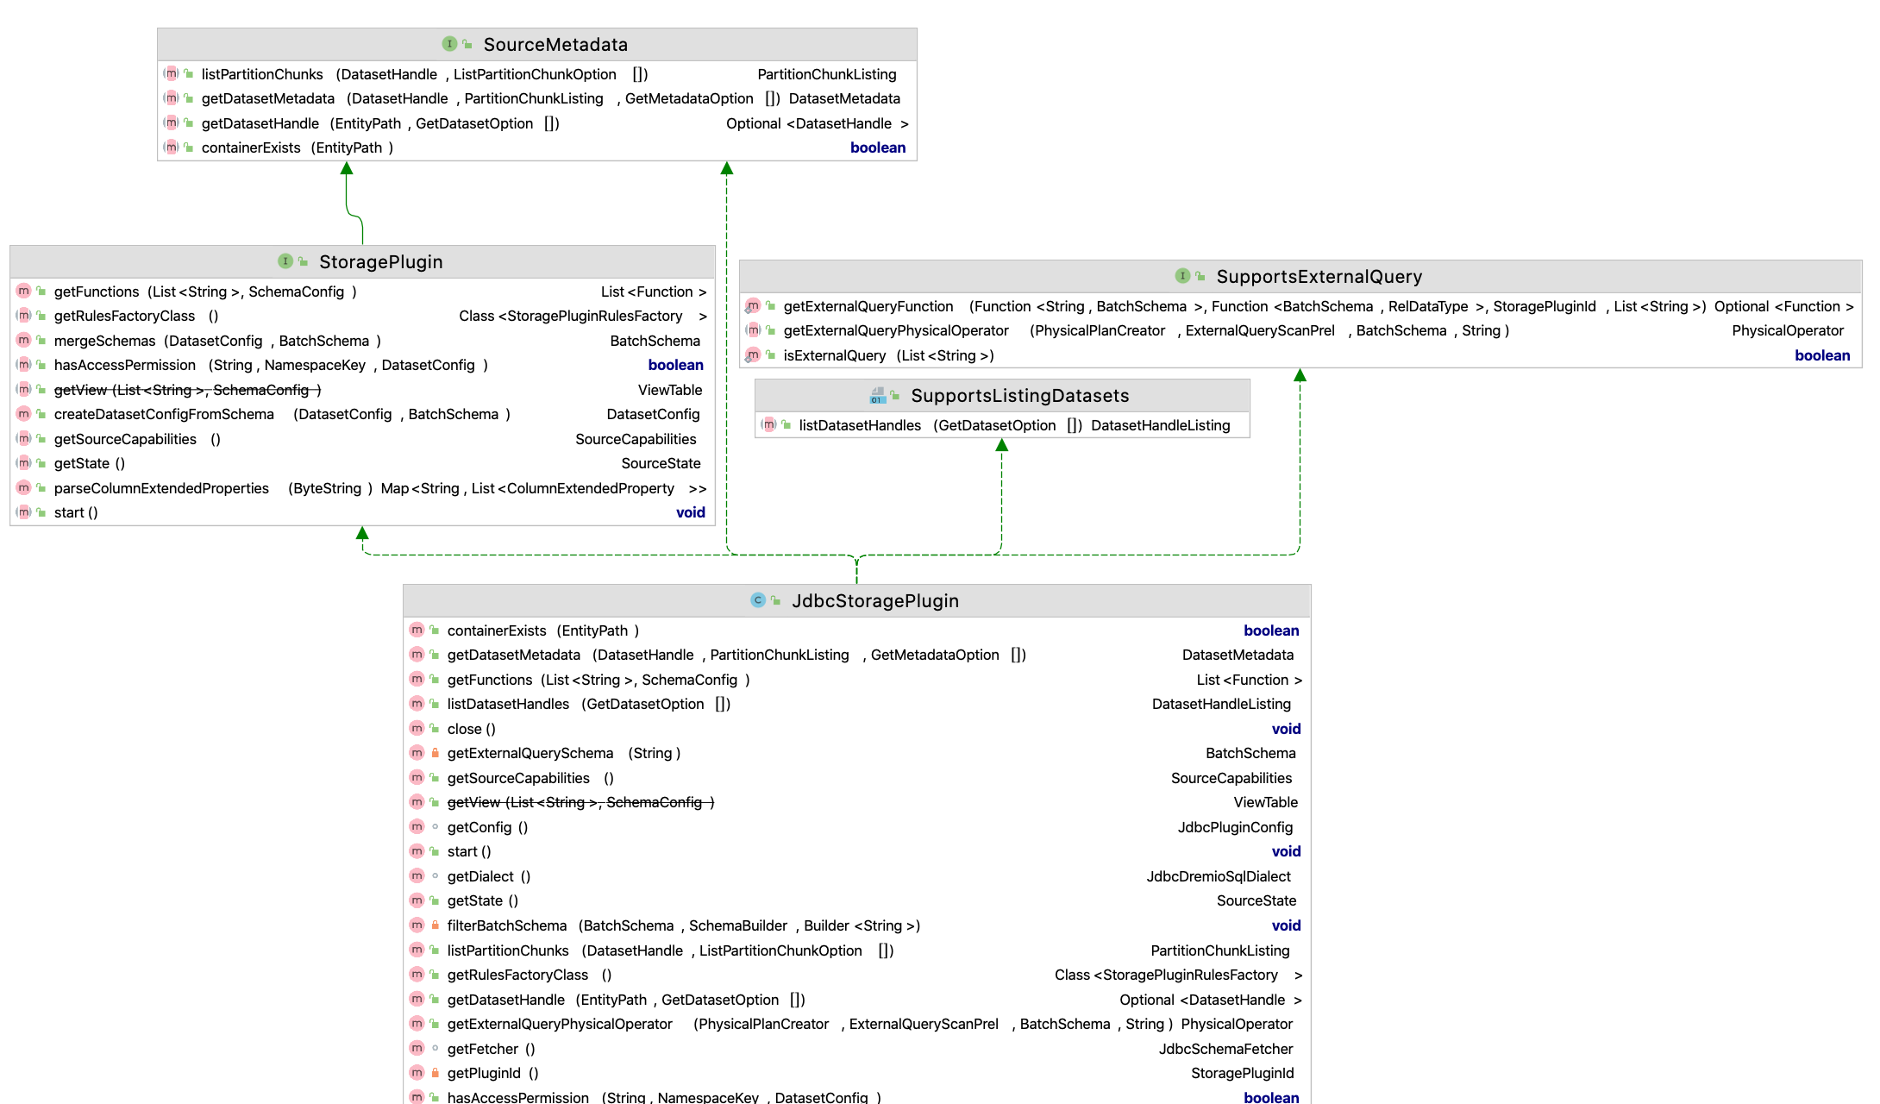Click the listDatasetHandles method in JdbcStoragePlugin
Viewport: 1880px width, 1104px height.
(856, 704)
